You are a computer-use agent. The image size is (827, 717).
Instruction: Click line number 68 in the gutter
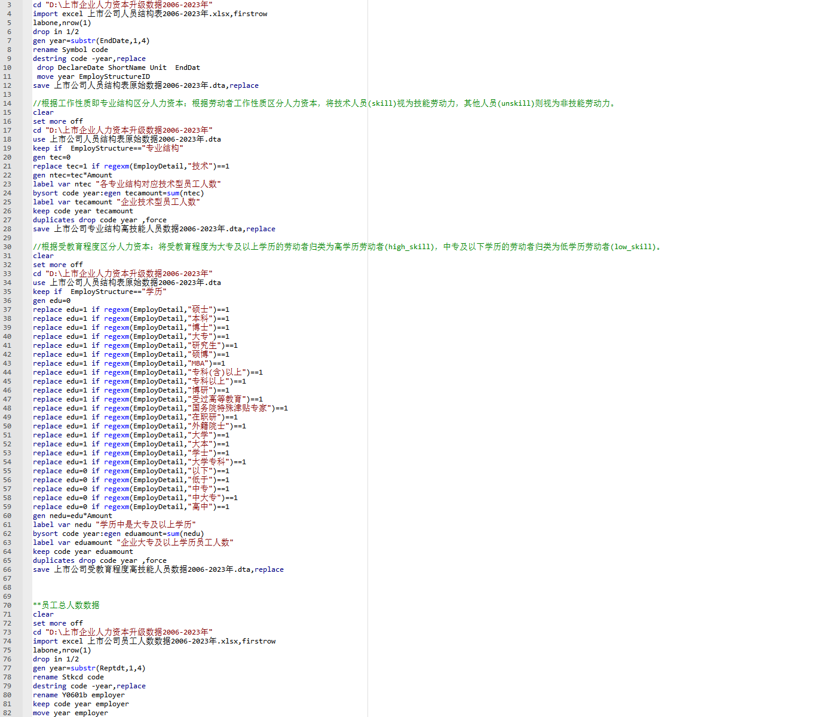(x=7, y=587)
